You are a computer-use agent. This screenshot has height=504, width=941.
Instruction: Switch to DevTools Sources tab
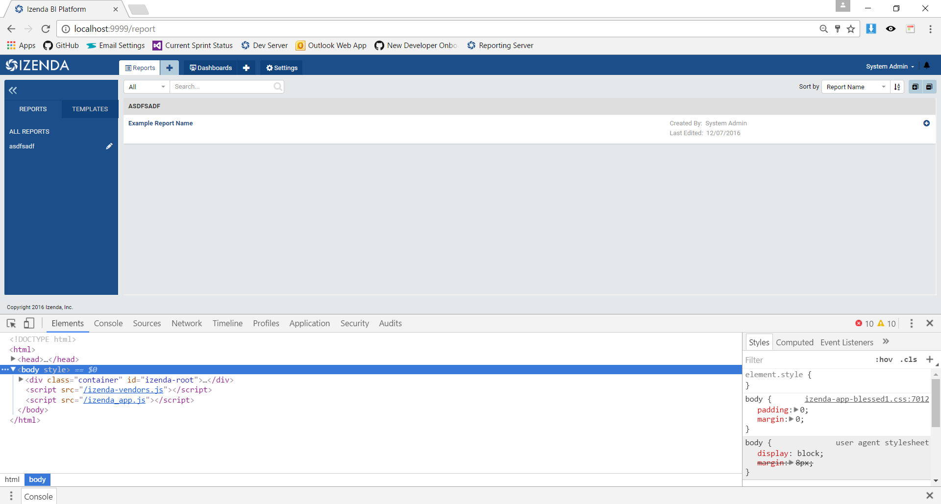coord(147,323)
